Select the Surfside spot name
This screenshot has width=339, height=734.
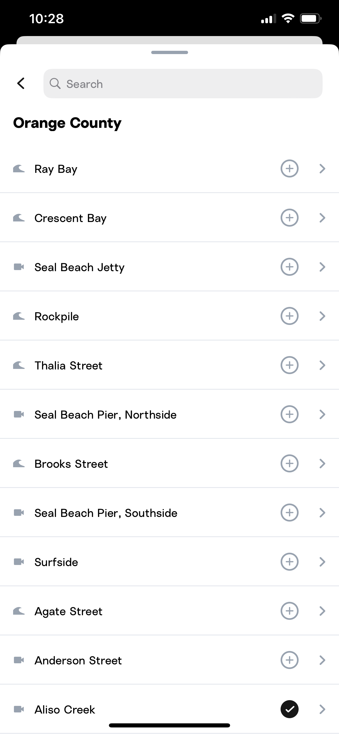(x=56, y=562)
